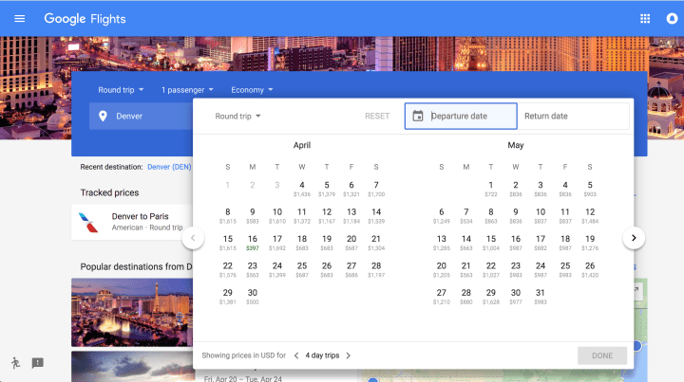Open the Google apps grid

coord(645,19)
